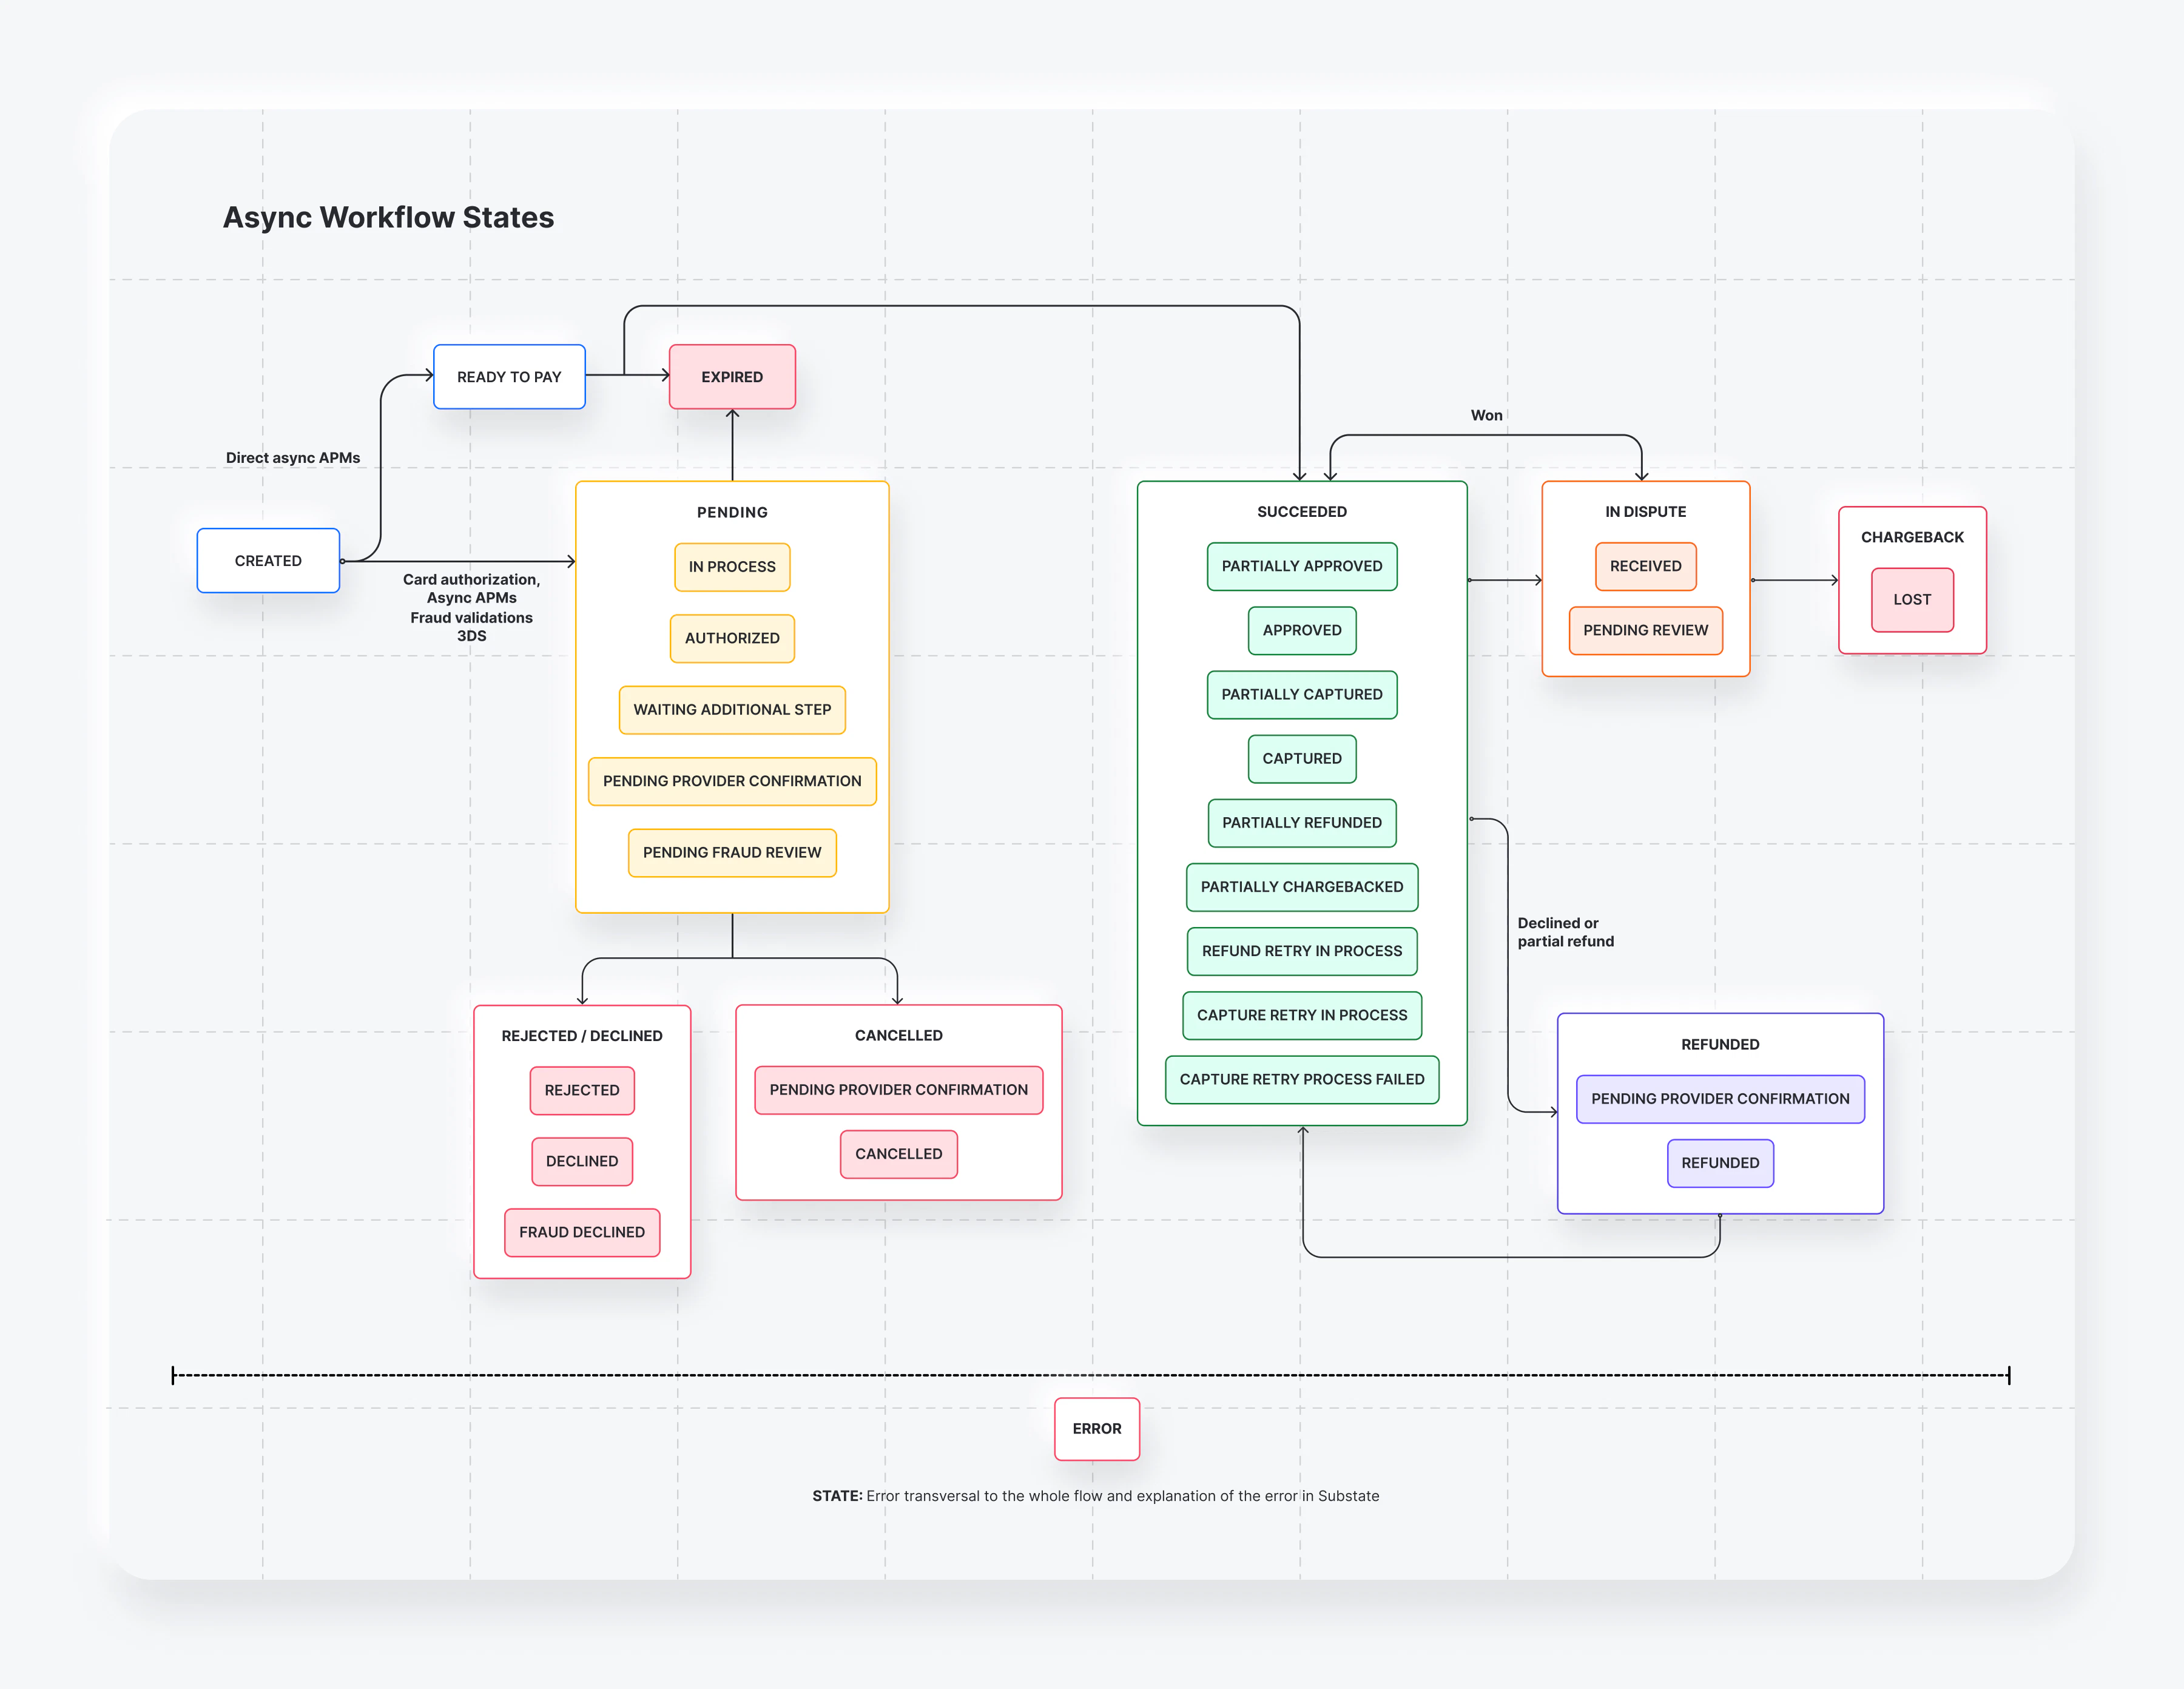Viewport: 2184px width, 1689px height.
Task: Click the DECLINED substate box
Action: click(582, 1161)
